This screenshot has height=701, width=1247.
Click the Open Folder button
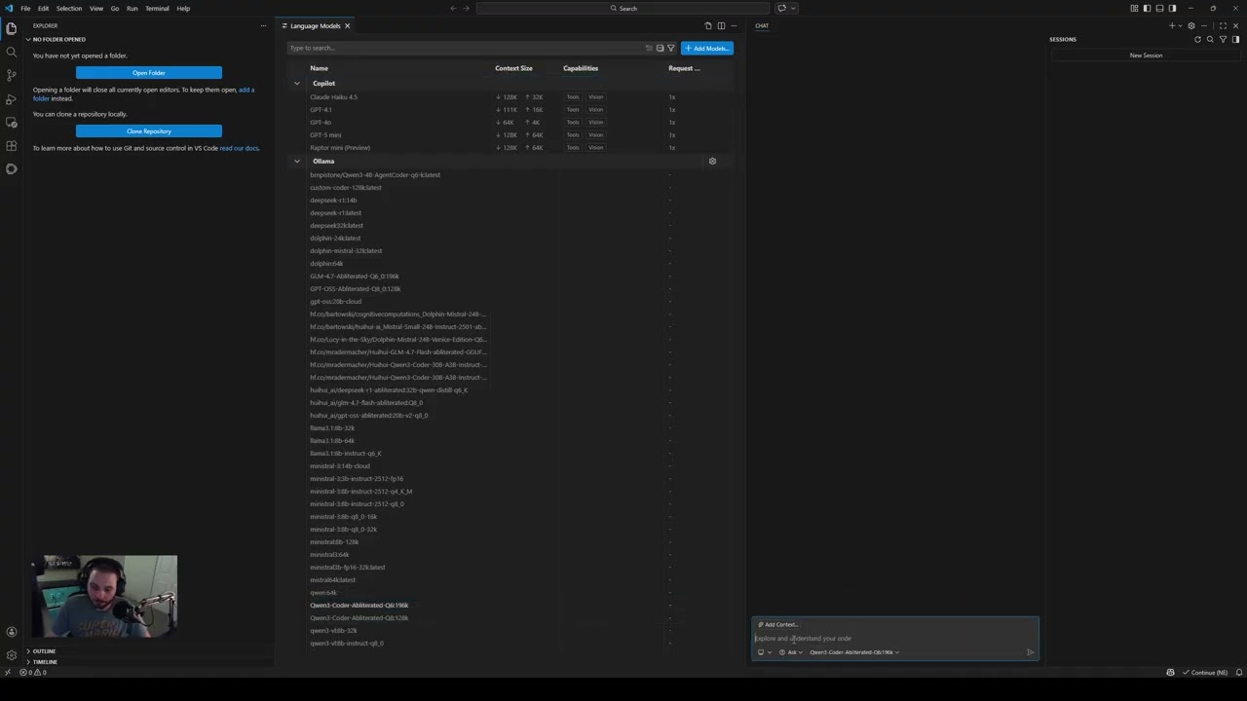tap(149, 73)
